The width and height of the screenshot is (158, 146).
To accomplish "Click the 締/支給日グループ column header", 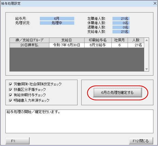I will tap(29, 40).
